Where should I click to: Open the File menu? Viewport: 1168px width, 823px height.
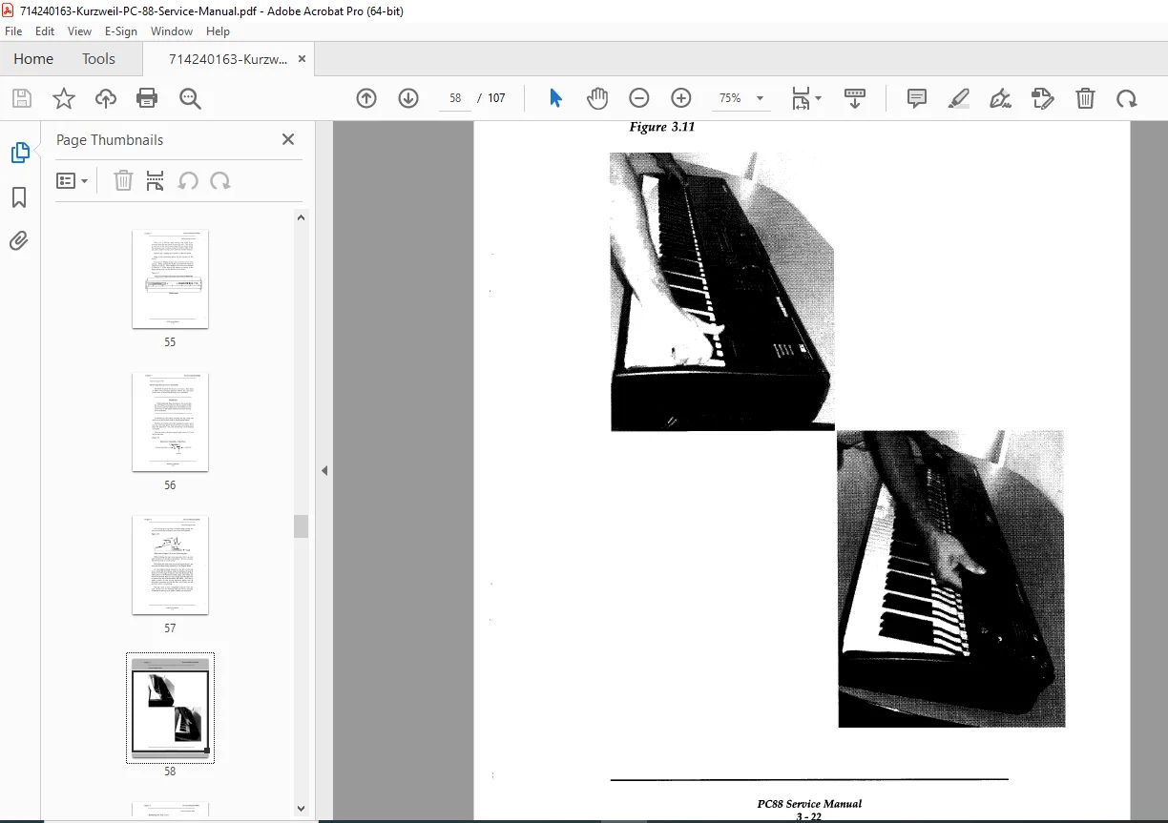13,31
